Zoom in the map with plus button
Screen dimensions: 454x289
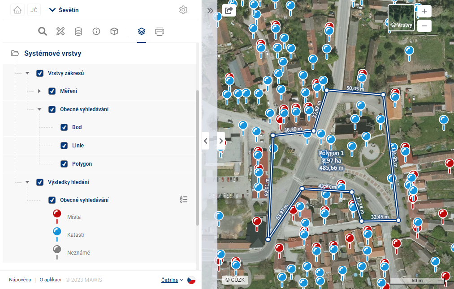[x=424, y=11]
